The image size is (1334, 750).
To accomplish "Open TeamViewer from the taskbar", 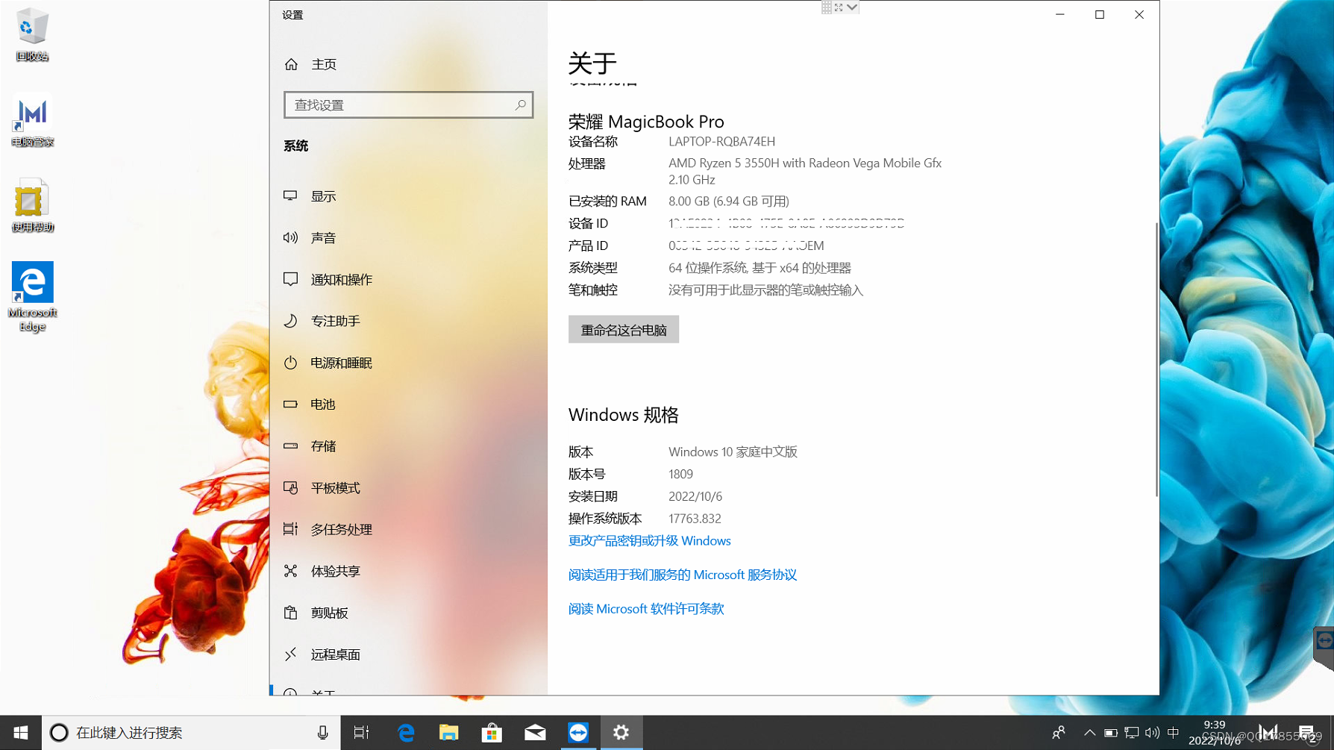I will click(578, 733).
